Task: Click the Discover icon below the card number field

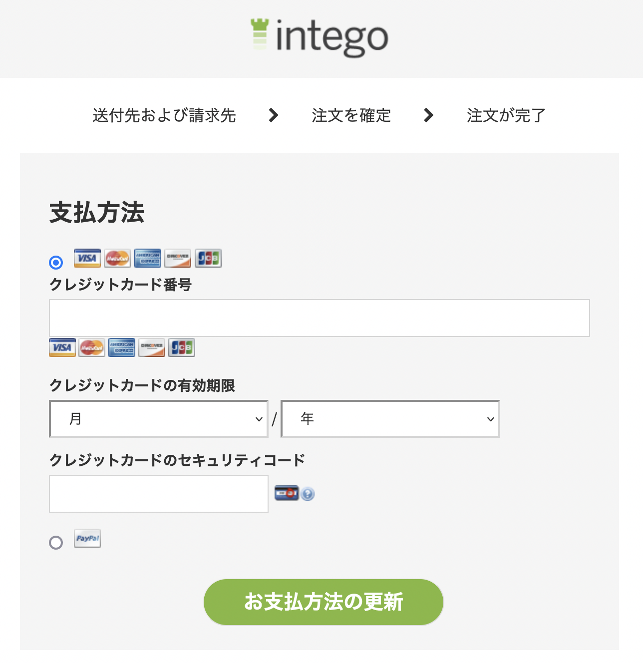Action: [x=152, y=347]
